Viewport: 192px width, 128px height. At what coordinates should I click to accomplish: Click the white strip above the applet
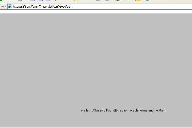(x=96, y=11)
